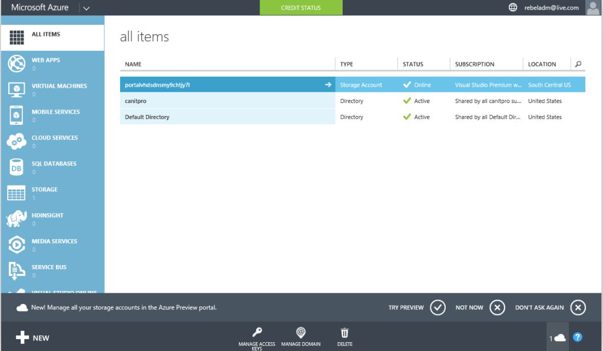The width and height of the screenshot is (603, 351).
Task: Check the Credit Status banner
Action: (x=301, y=8)
